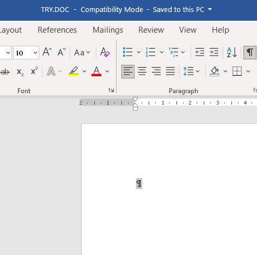Screen dimensions: 257x255
Task: Open the View tab
Action: [188, 30]
